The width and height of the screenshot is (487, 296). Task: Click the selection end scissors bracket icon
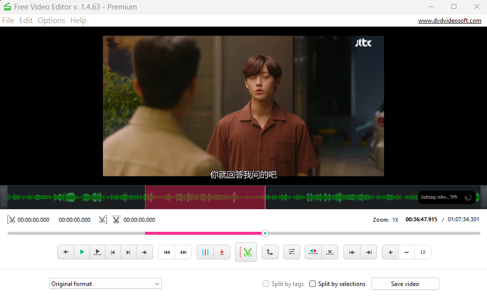103,220
